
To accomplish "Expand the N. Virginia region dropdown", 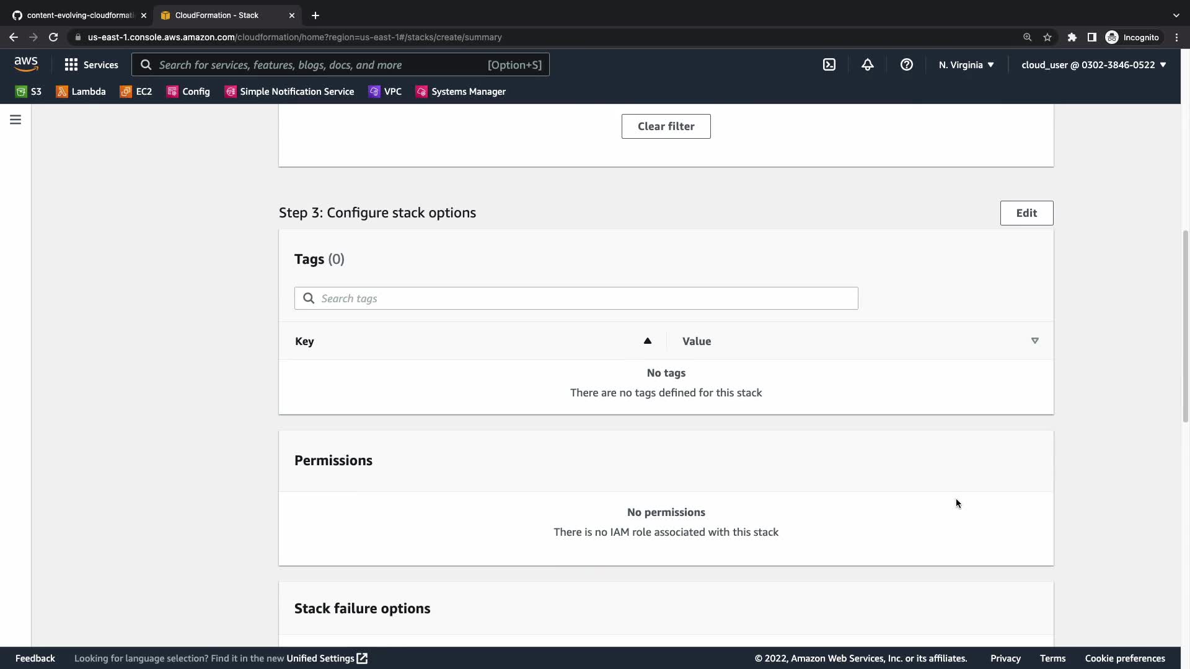I will (x=966, y=65).
